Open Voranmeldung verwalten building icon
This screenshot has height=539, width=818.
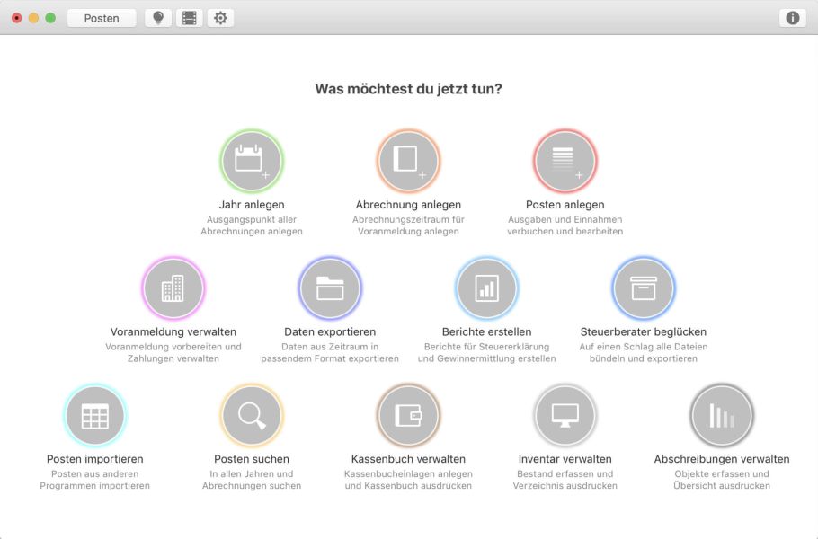pyautogui.click(x=173, y=288)
